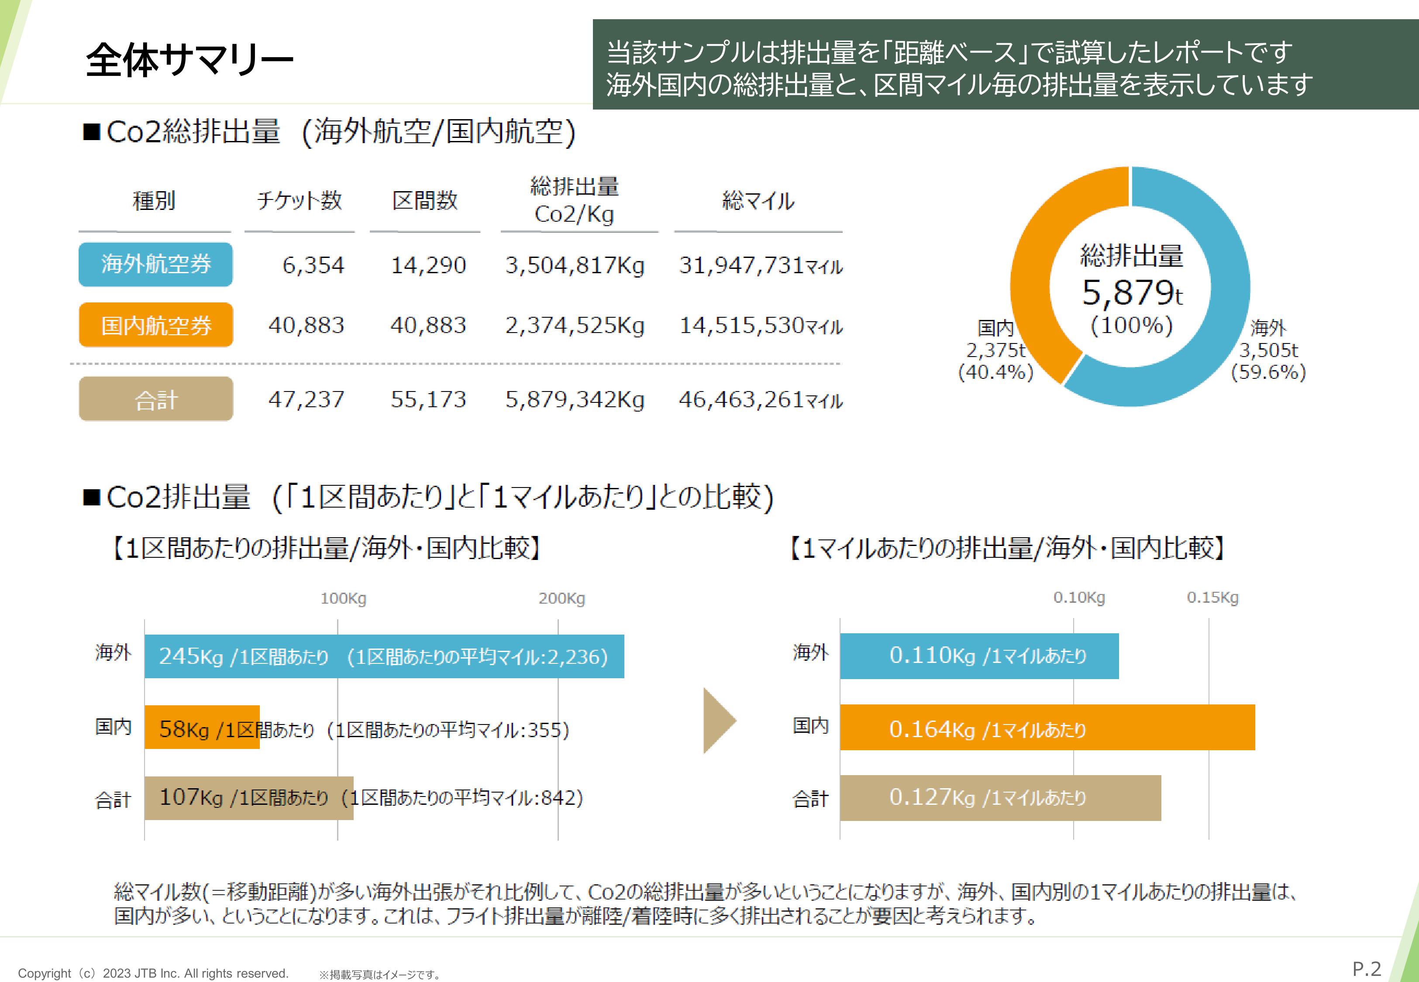The image size is (1419, 982).
Task: Click the 107Kg total per-segment bar
Action: [248, 798]
